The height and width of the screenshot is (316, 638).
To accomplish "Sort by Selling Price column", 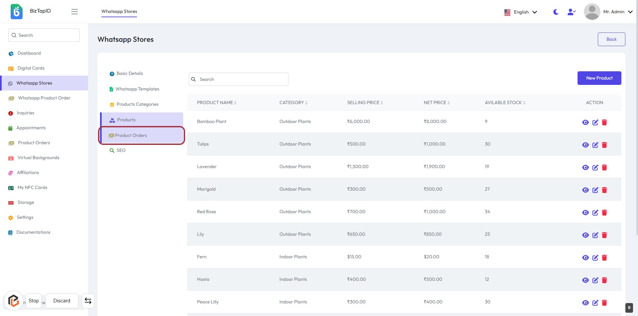I will [365, 103].
